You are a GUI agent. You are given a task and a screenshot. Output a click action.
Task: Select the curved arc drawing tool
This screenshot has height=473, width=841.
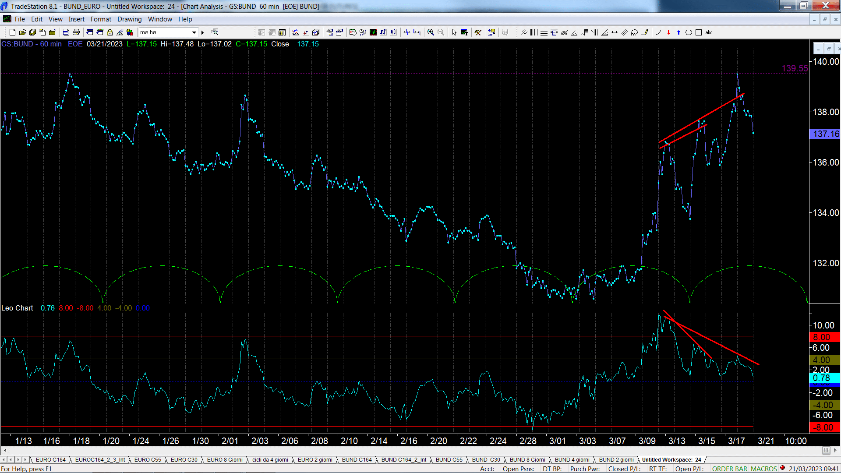pyautogui.click(x=658, y=32)
